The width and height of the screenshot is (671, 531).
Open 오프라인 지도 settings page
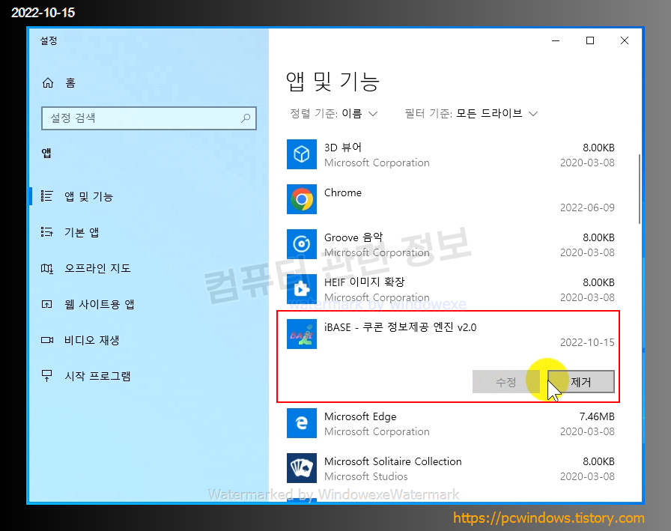97,268
